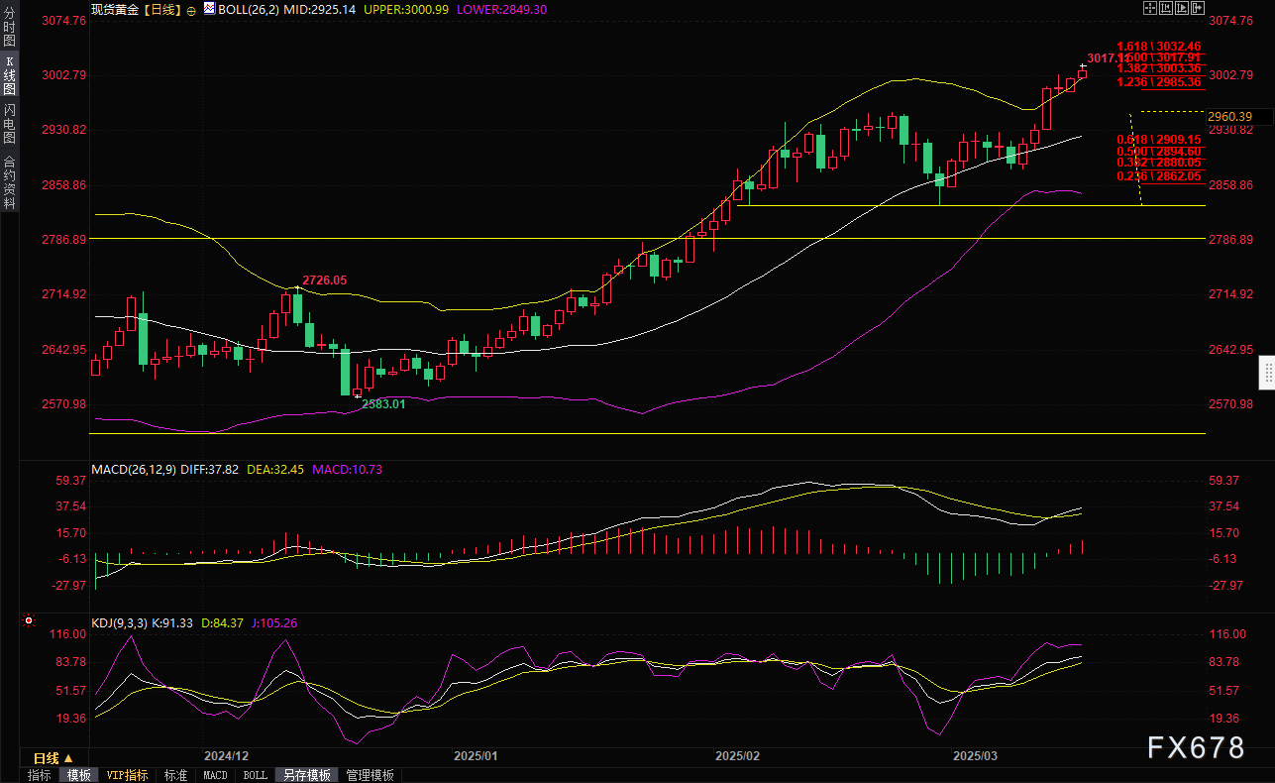Click the range measurement icon at top right
The width and height of the screenshot is (1275, 783).
point(1167,9)
